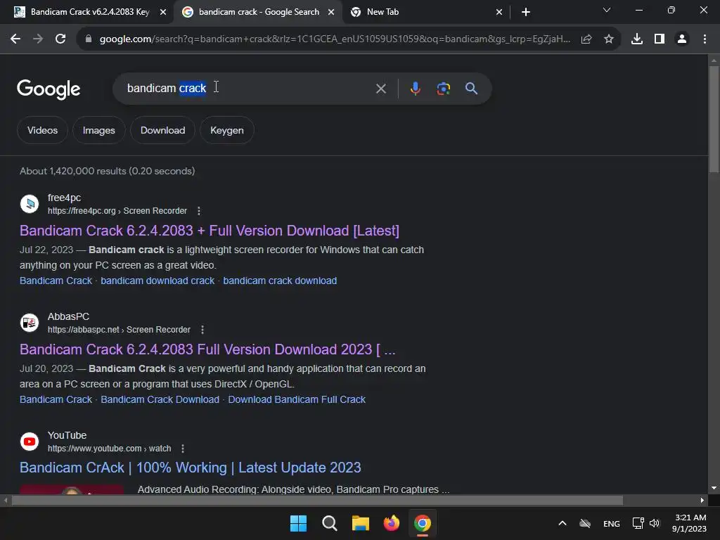Click the browser address bar URL
Image resolution: width=720 pixels, height=540 pixels.
[x=335, y=39]
